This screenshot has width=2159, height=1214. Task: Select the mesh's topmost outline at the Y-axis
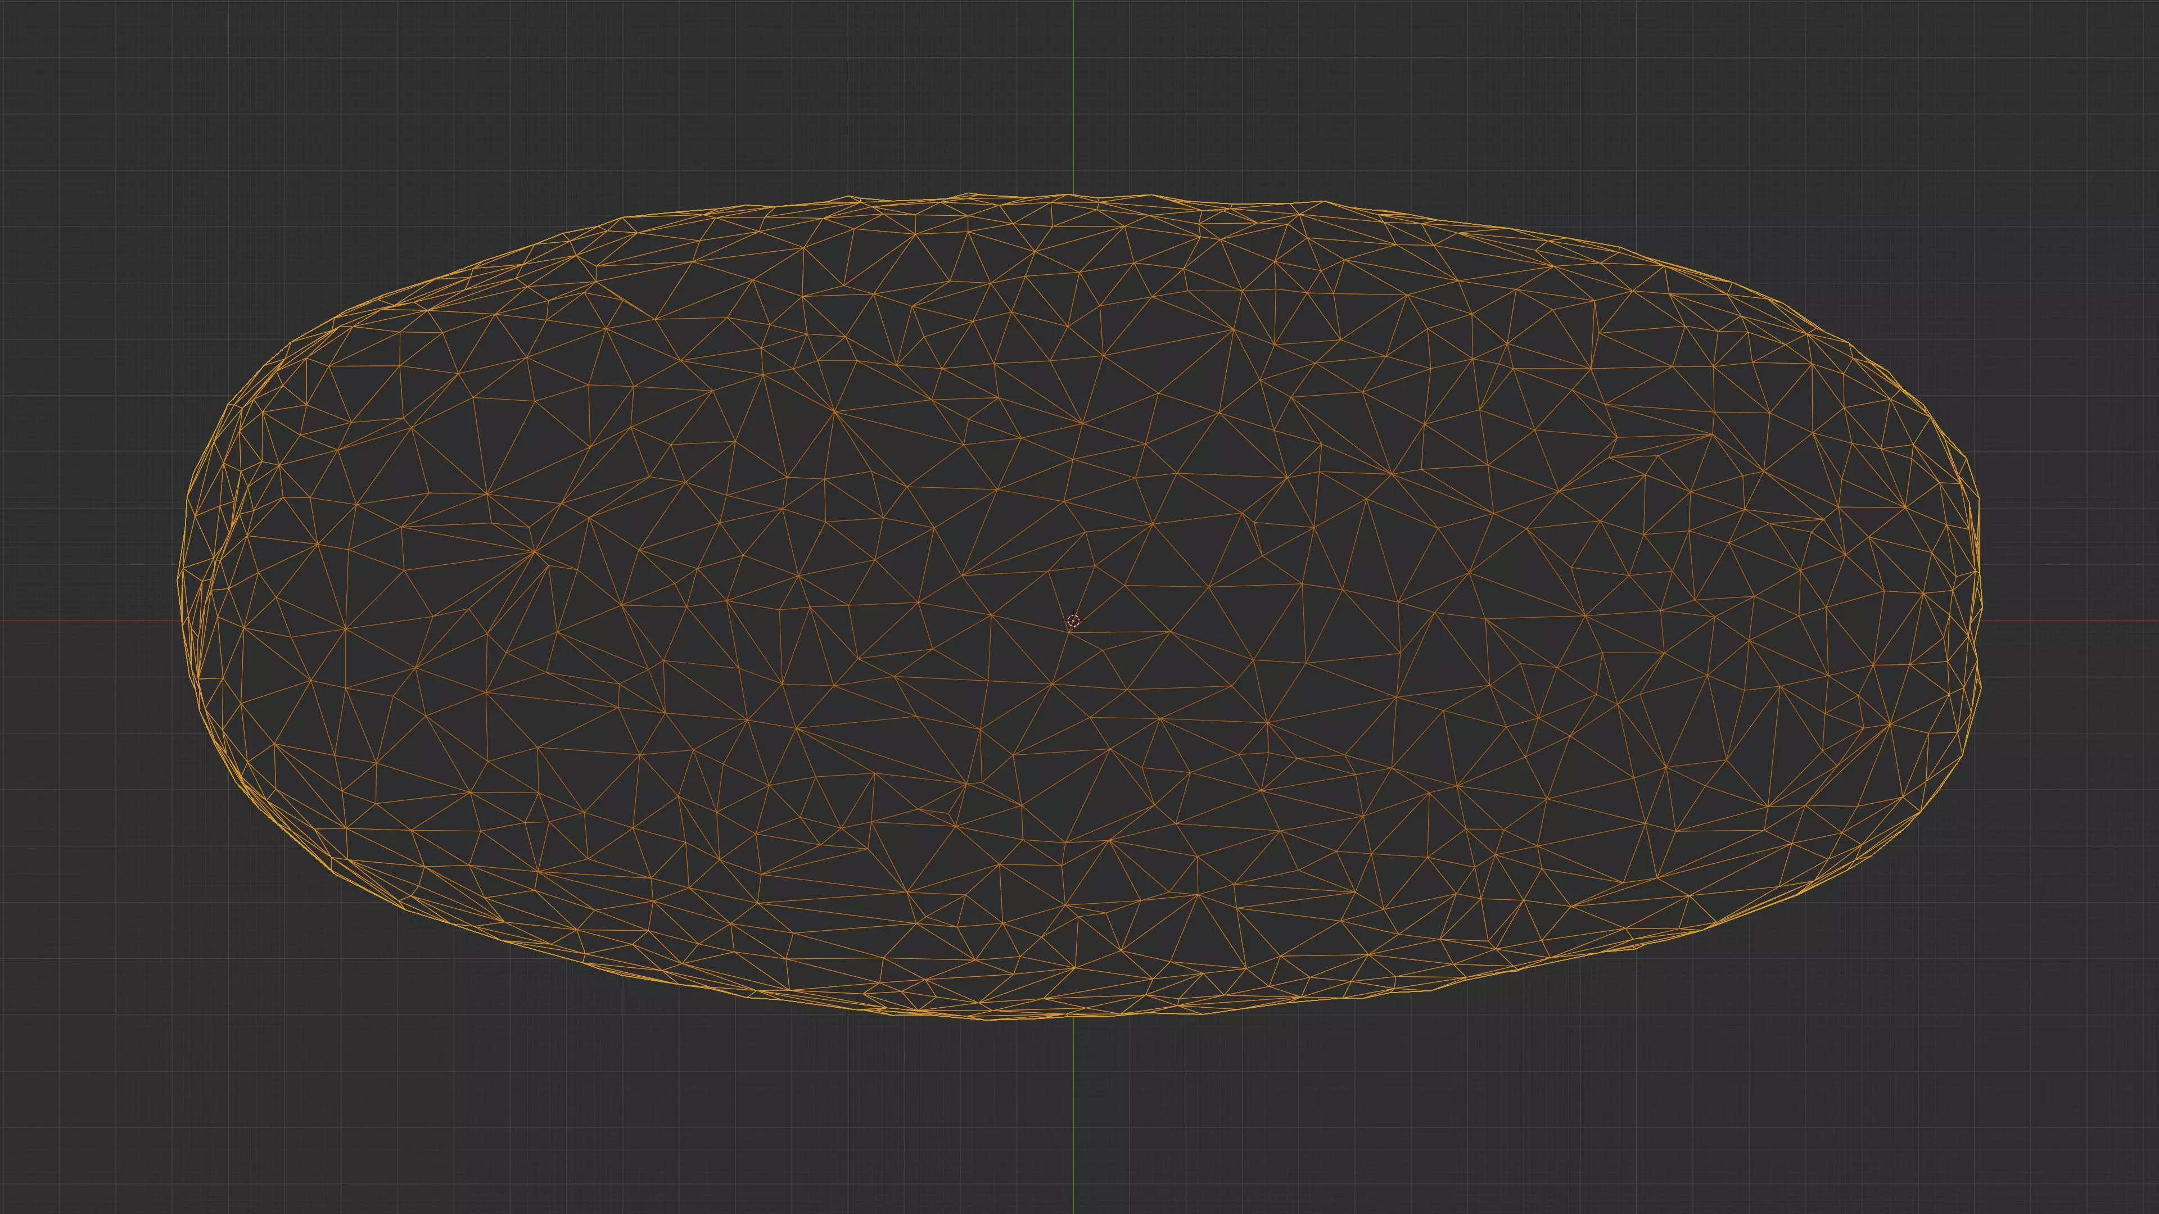(1074, 194)
